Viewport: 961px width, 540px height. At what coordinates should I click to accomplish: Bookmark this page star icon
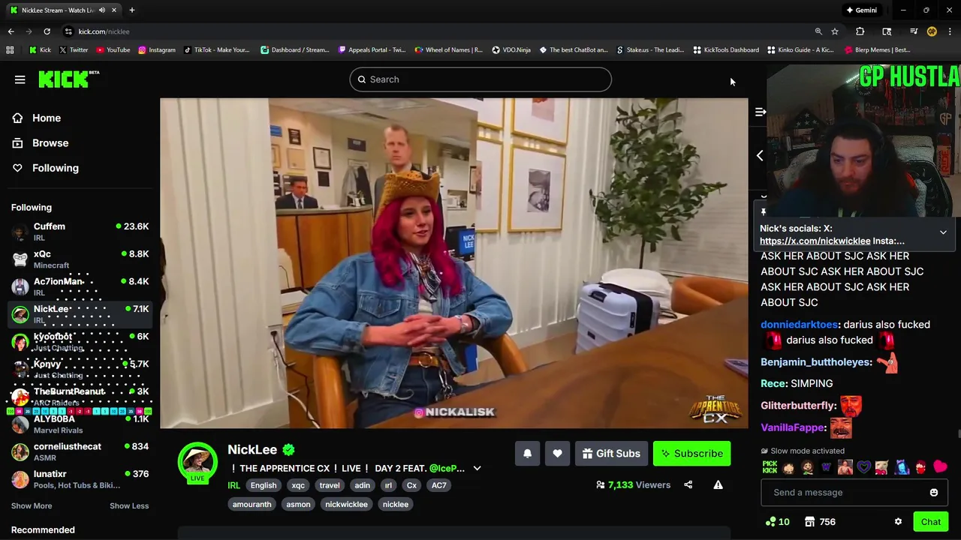click(x=835, y=31)
